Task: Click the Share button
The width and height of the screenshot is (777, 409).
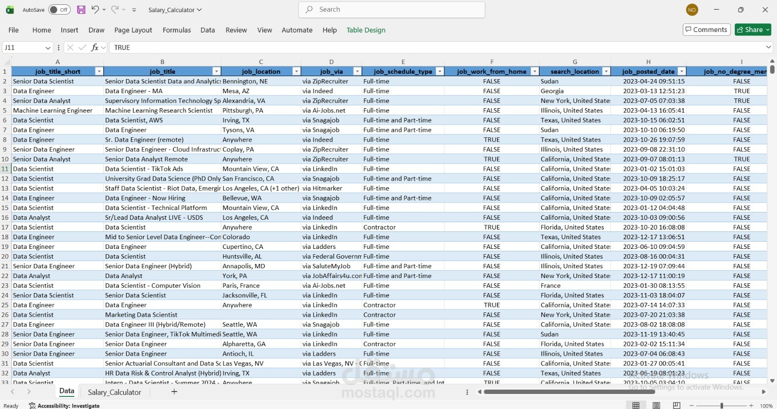Action: 753,30
